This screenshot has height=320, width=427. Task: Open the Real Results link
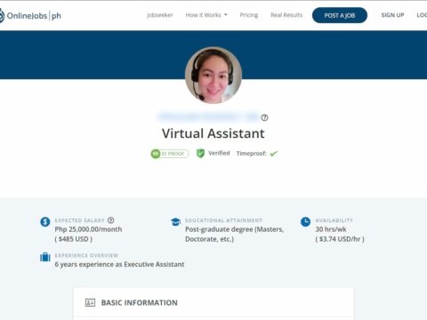pyautogui.click(x=286, y=15)
